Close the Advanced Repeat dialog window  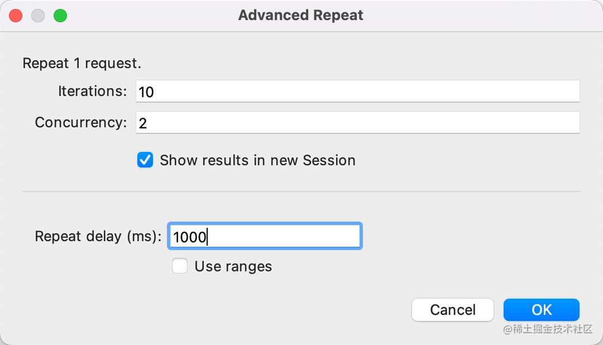click(x=16, y=16)
